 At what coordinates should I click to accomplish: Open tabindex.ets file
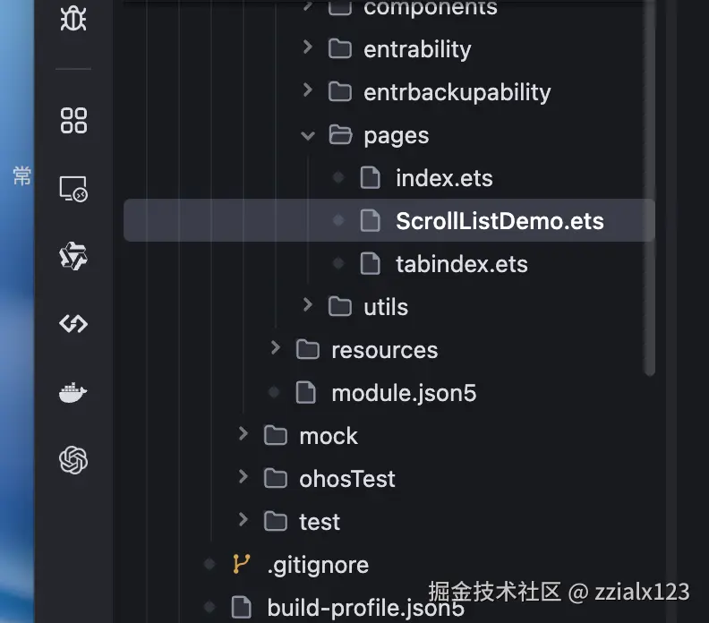tap(461, 264)
